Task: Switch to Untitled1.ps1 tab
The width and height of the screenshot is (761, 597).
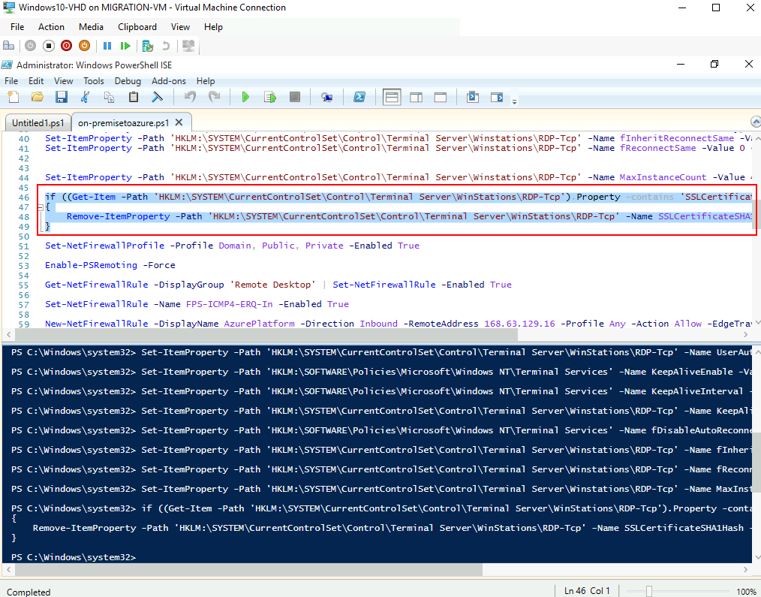Action: click(38, 123)
